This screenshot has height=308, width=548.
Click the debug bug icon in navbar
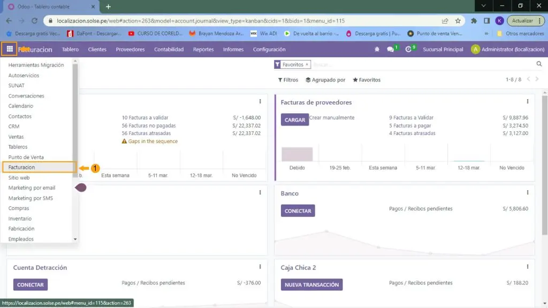[x=377, y=49]
